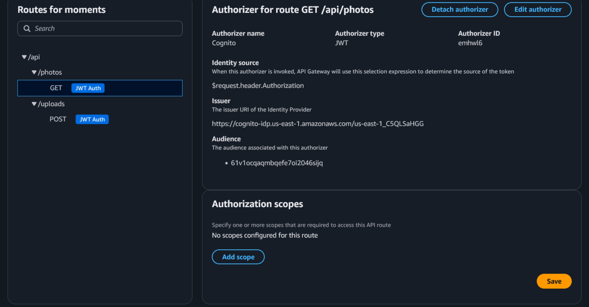This screenshot has height=307, width=589.
Task: Click the magnifier icon in the routes search
Action: [27, 29]
